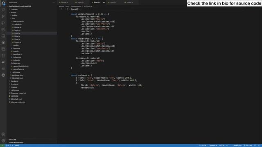Open storage_rules.txt in the file tree
The image size is (262, 147).
(18, 102)
